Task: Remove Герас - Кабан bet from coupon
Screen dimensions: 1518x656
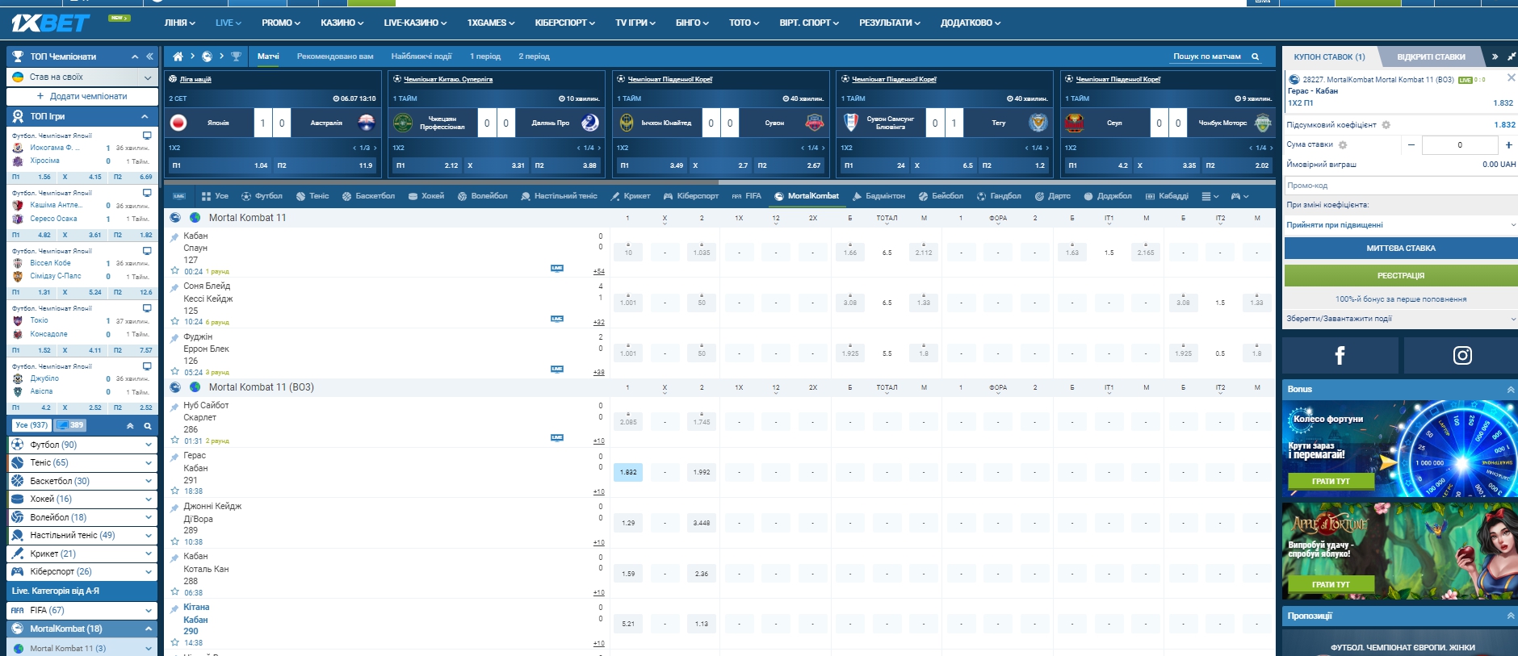Action: tap(1511, 78)
